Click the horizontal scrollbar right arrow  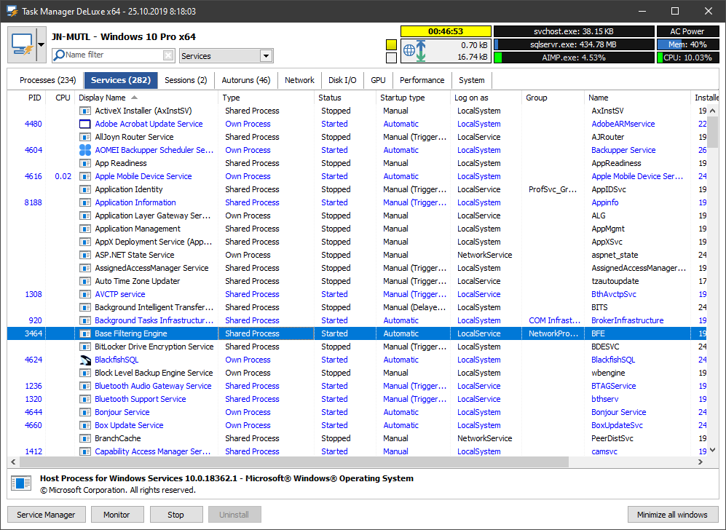point(701,462)
